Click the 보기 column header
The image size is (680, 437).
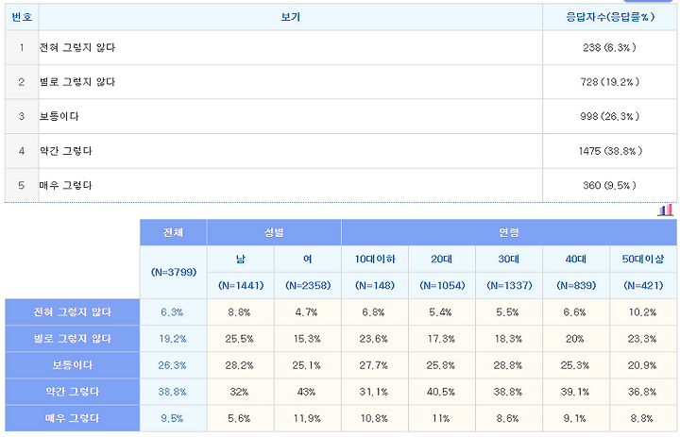point(291,17)
